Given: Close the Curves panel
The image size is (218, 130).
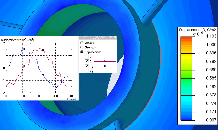Looking at the screenshot, I should click(115, 37).
